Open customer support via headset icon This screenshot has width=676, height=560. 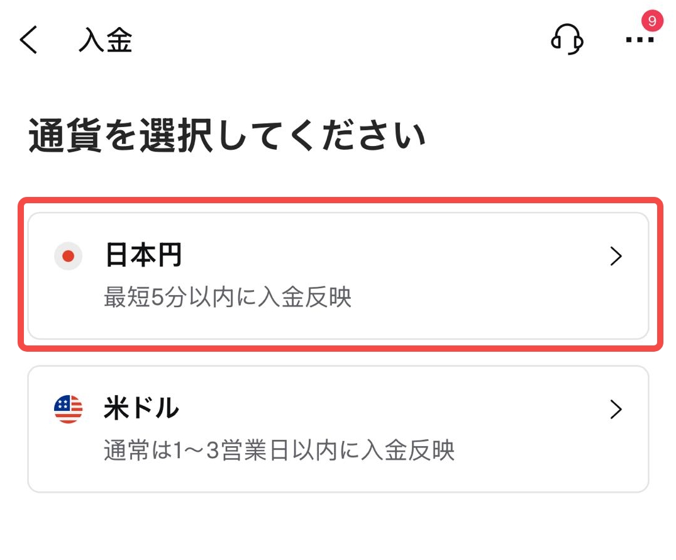coord(567,40)
